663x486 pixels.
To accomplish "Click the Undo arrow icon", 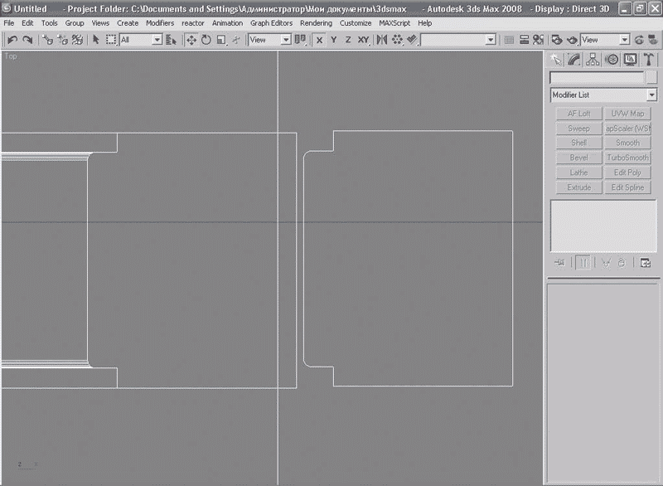I will click(x=12, y=40).
